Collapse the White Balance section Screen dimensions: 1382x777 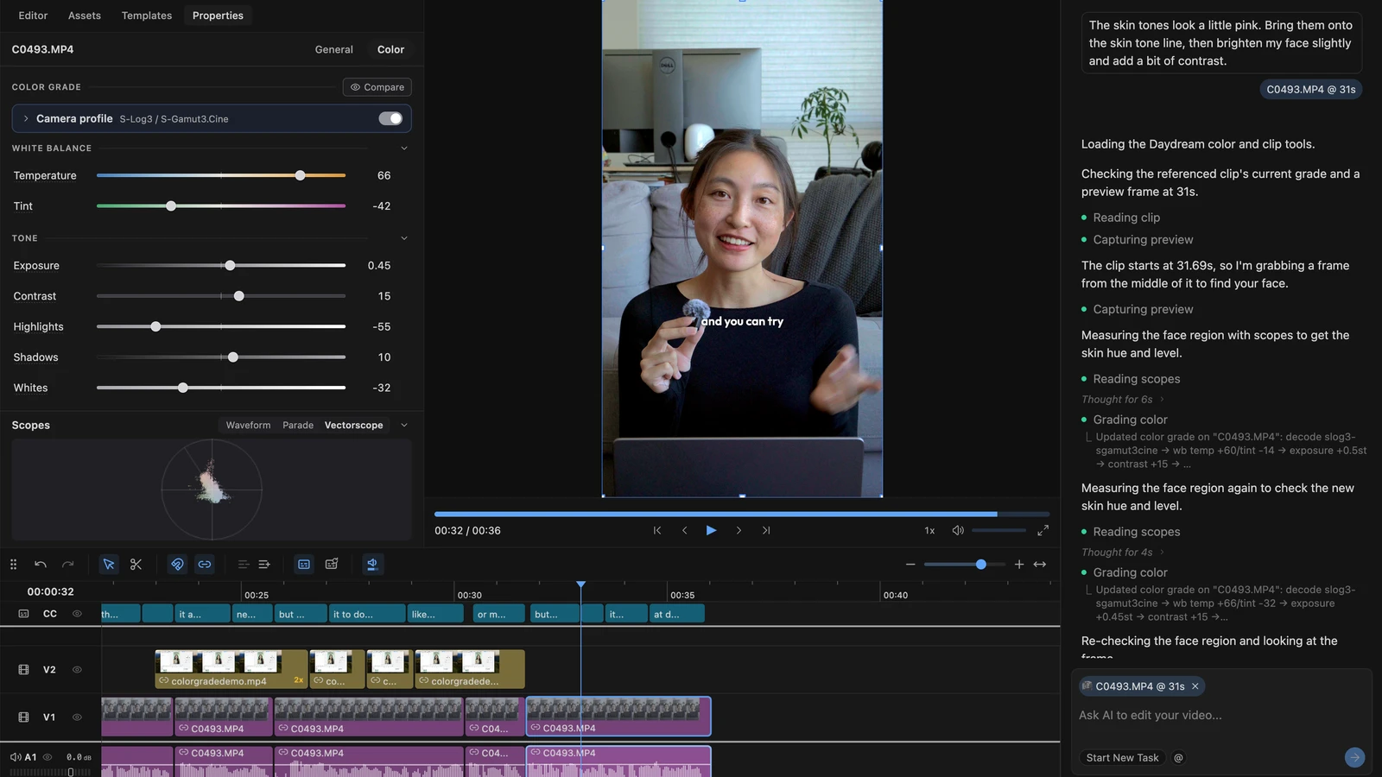click(x=404, y=148)
